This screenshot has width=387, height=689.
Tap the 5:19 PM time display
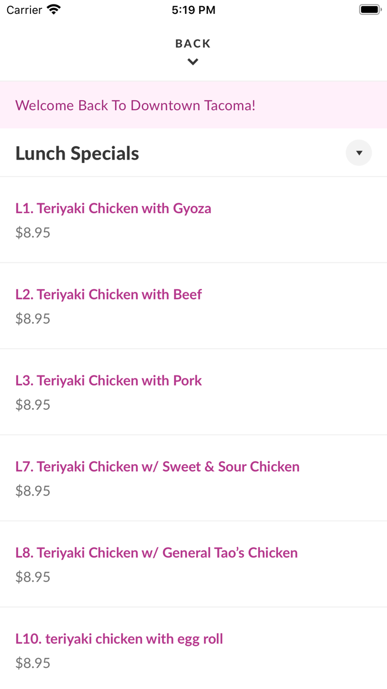coord(193,9)
